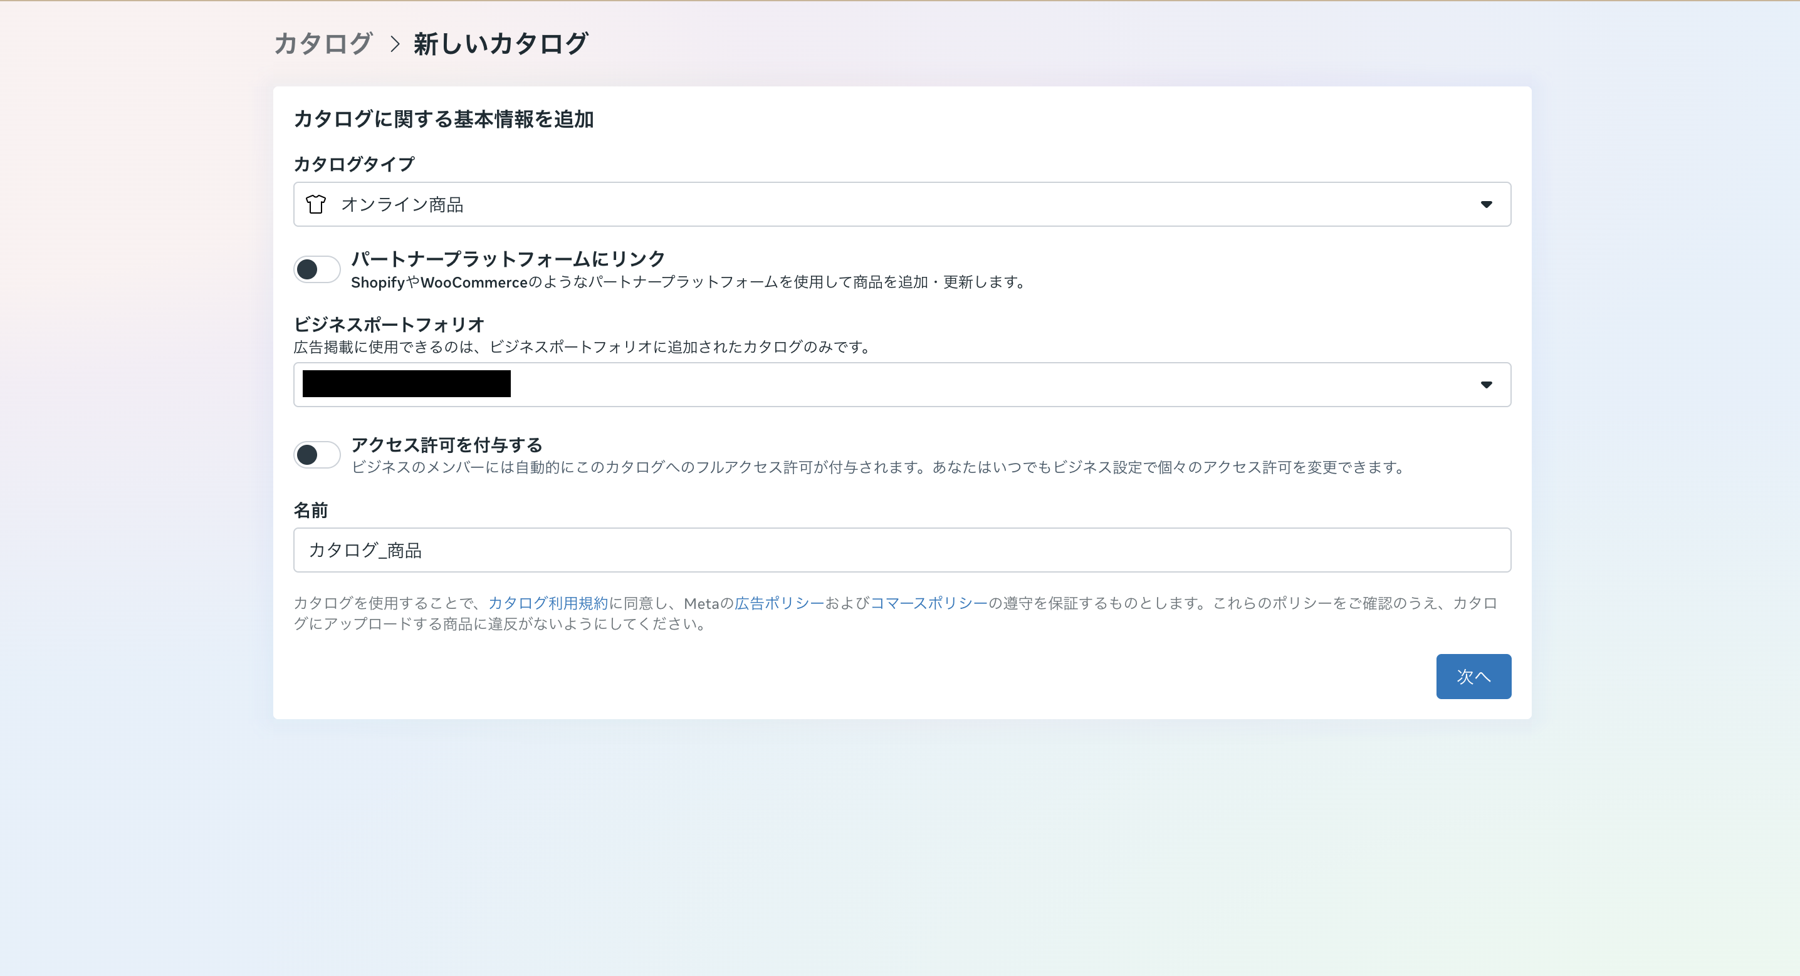Viewport: 1800px width, 976px height.
Task: Click the アクセス許可を付与する label text
Action: tap(446, 445)
